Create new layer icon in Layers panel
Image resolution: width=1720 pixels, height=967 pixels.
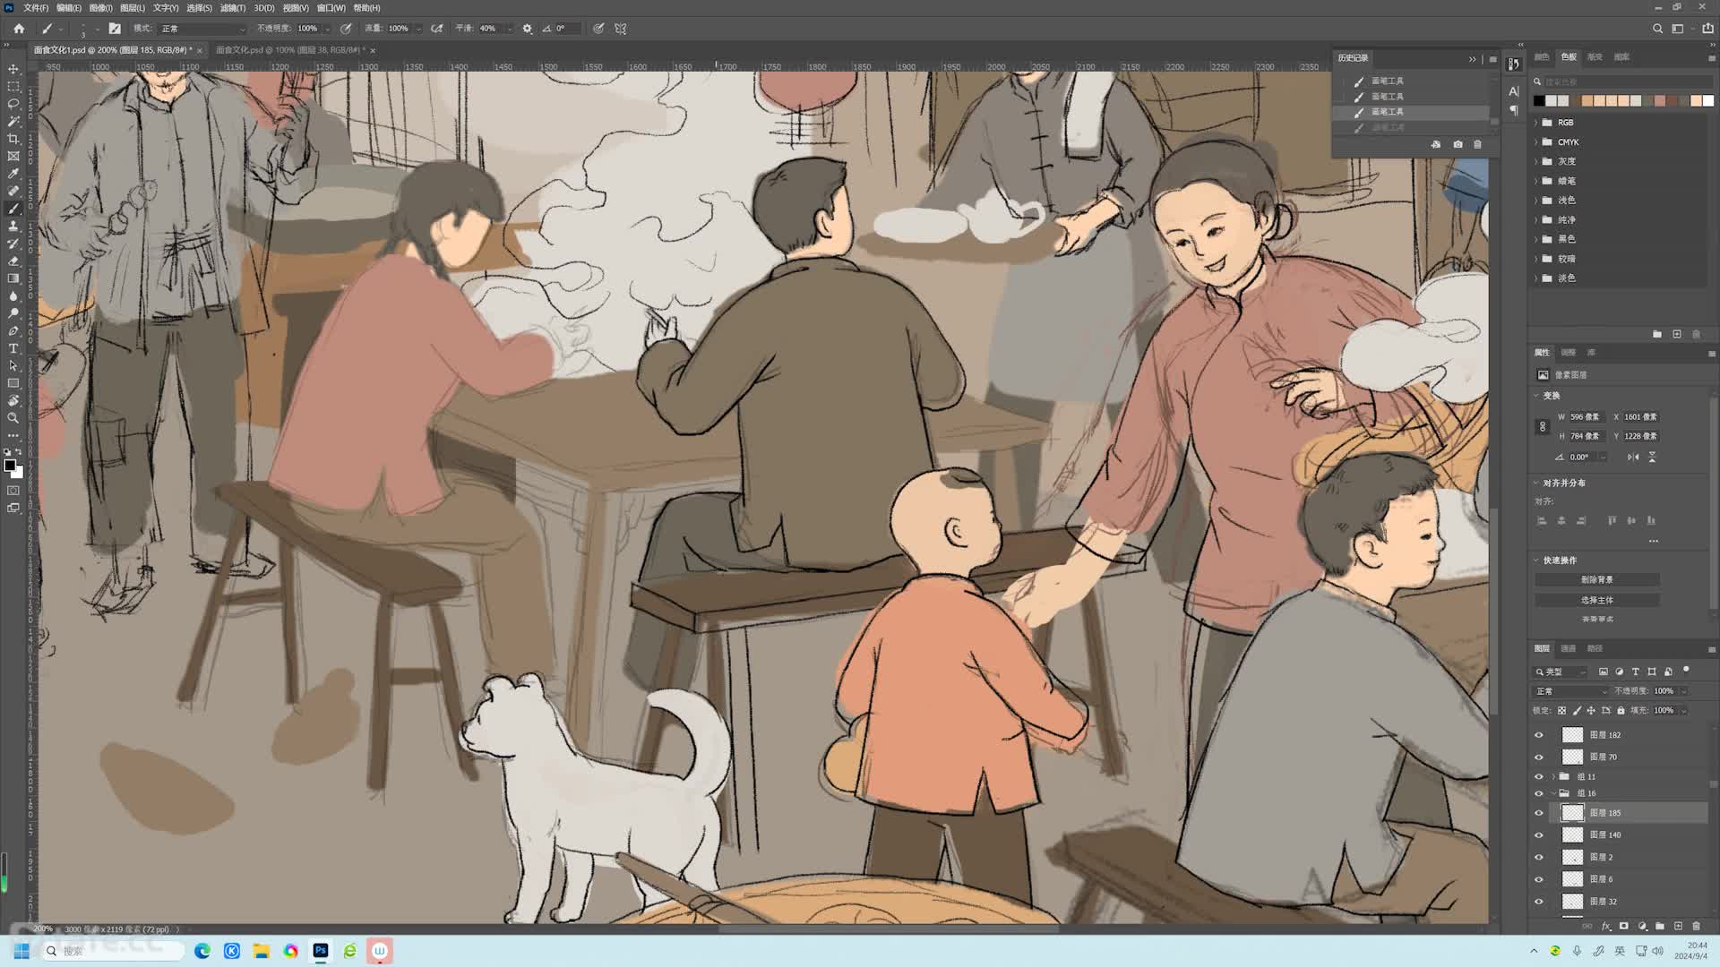pos(1678,926)
